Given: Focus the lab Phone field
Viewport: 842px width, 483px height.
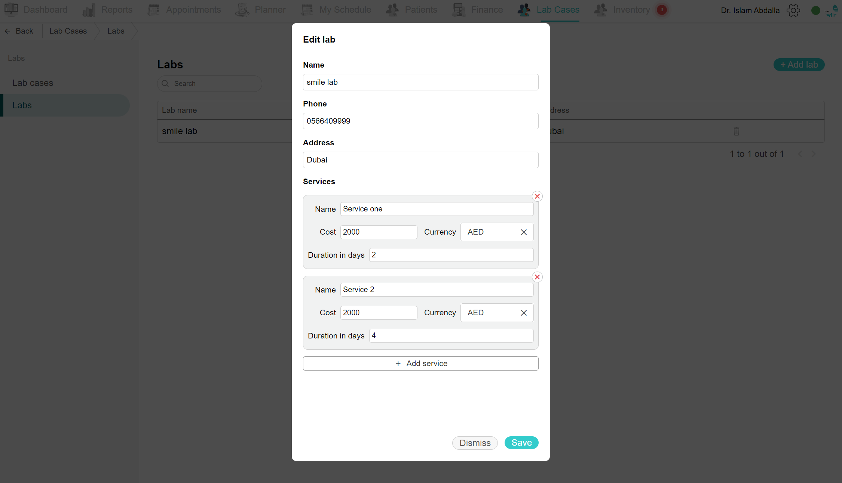Looking at the screenshot, I should (420, 121).
